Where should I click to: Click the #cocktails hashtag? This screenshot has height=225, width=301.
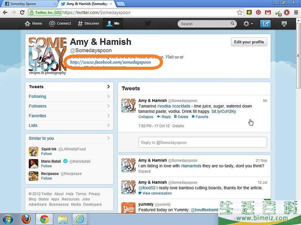pos(181,106)
